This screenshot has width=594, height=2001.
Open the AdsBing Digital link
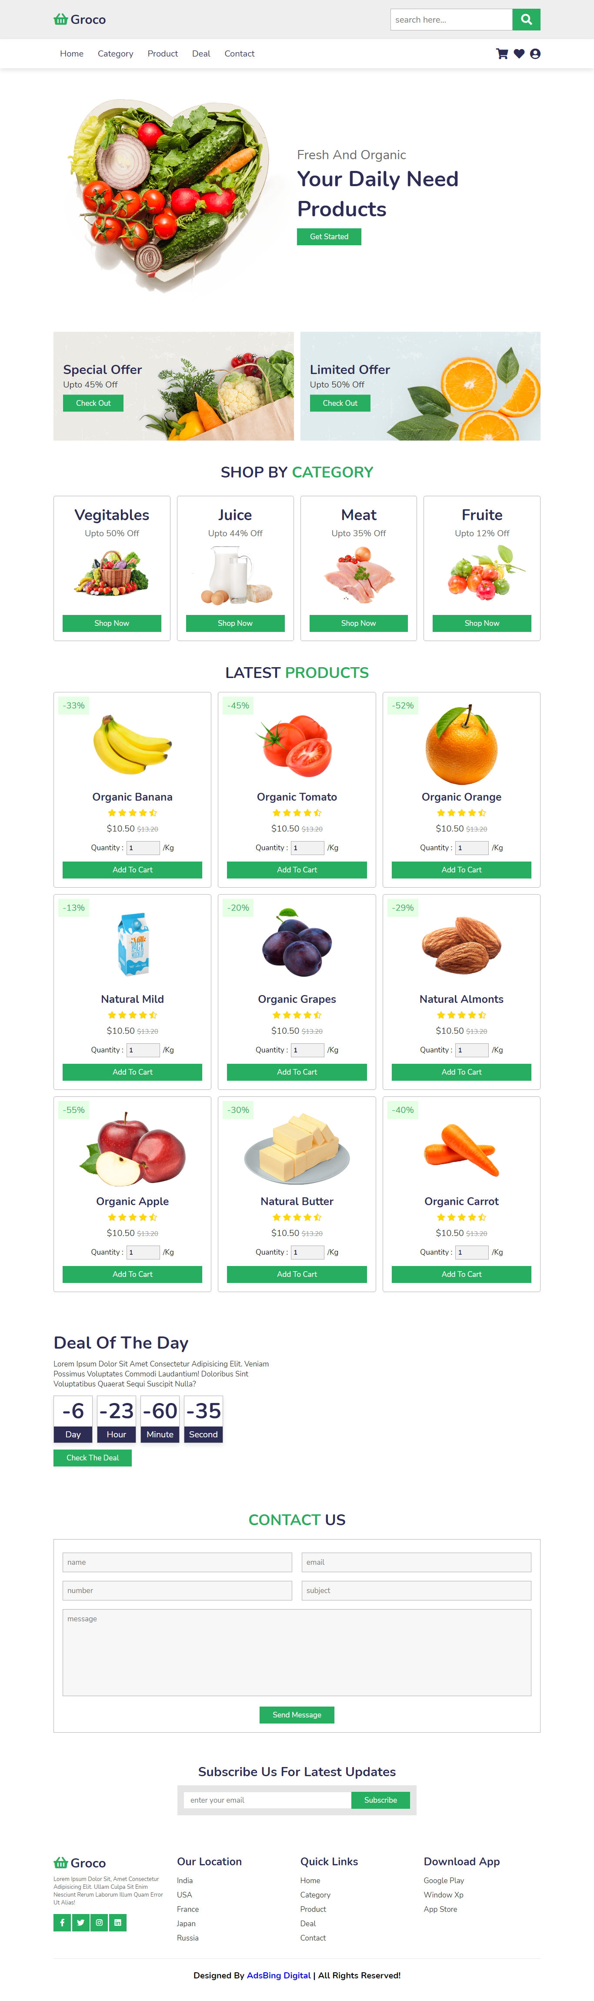[278, 1974]
